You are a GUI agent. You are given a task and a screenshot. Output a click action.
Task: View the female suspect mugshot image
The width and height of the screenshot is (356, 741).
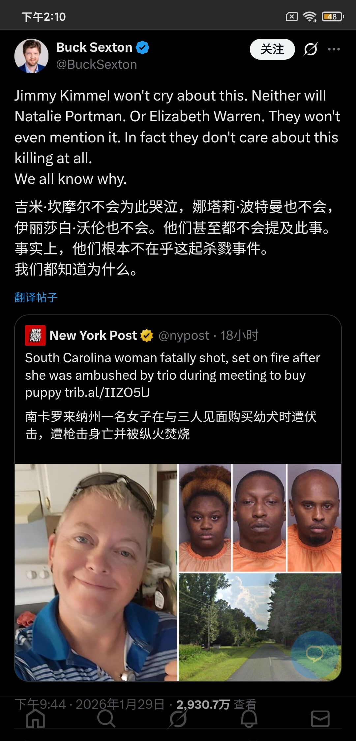tap(205, 518)
